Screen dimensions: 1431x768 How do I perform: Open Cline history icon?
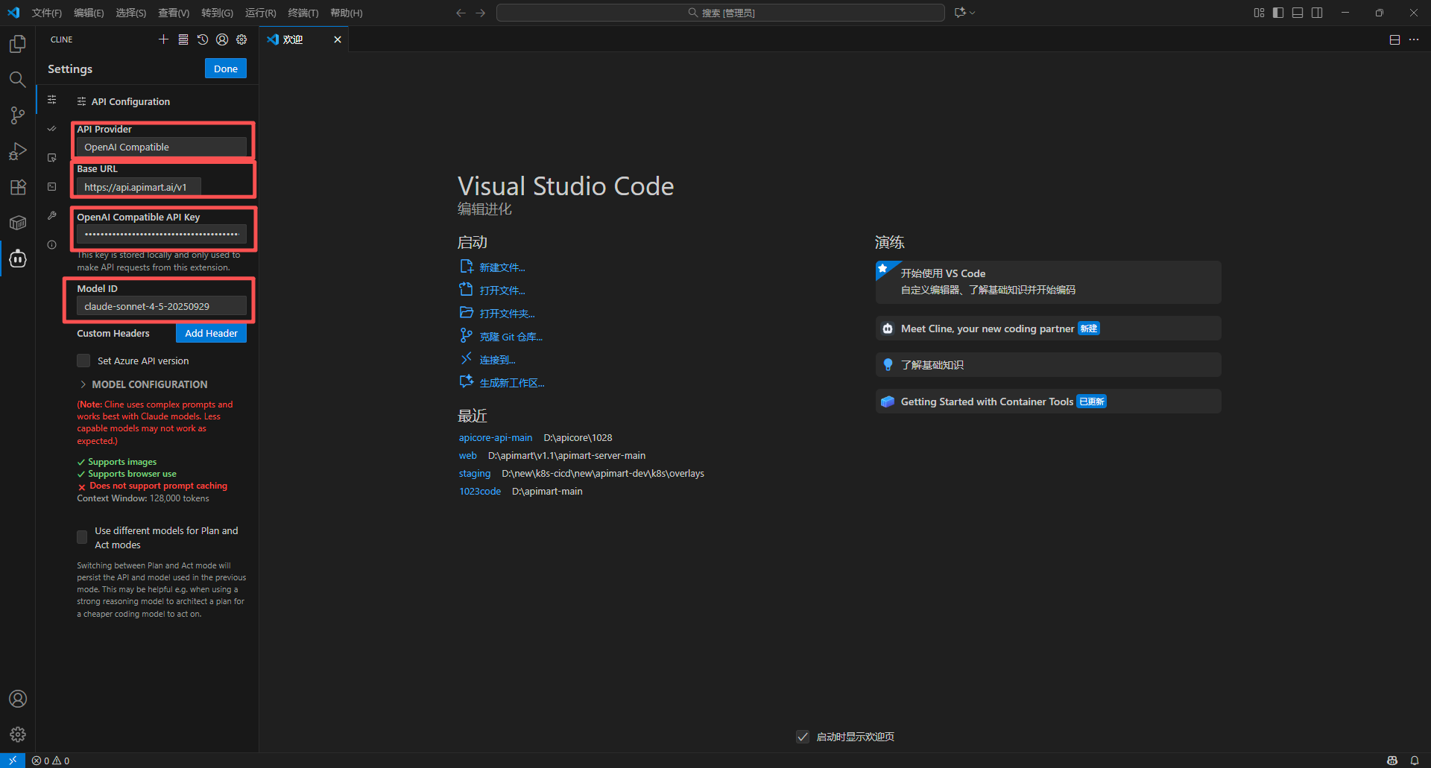[203, 39]
